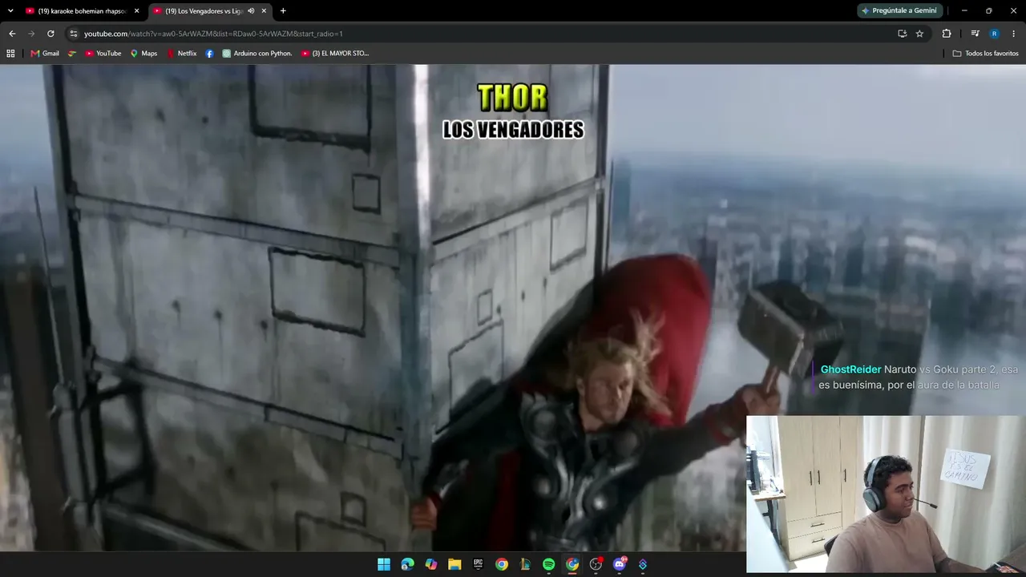Open the Facebook bookmark icon

pos(209,54)
